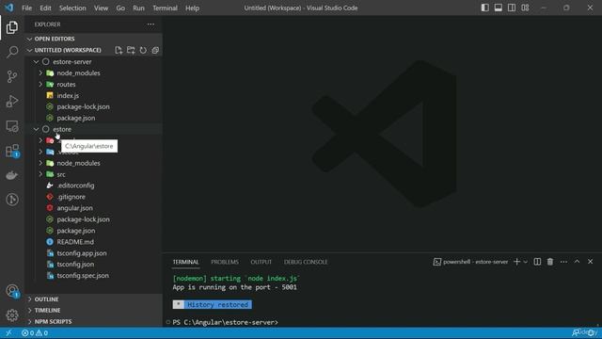Open the Customize Layout button
The width and height of the screenshot is (602, 339).
(x=525, y=8)
